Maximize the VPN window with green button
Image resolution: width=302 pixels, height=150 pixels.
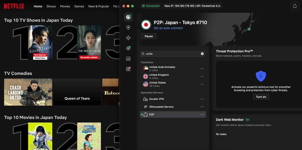132,6
